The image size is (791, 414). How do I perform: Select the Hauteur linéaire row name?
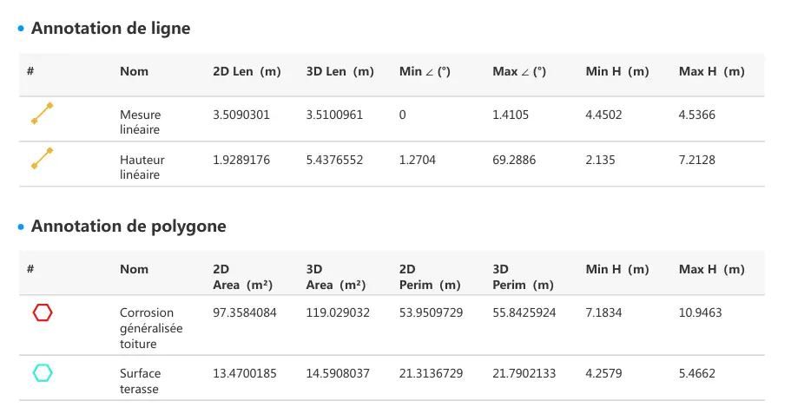(x=142, y=167)
